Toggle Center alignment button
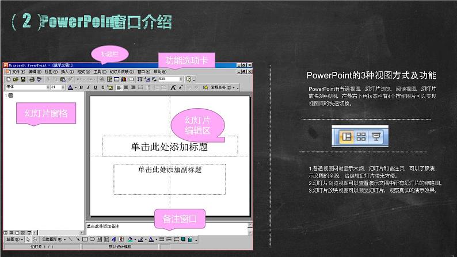Image resolution: width=457 pixels, height=257 pixels. [x=126, y=87]
